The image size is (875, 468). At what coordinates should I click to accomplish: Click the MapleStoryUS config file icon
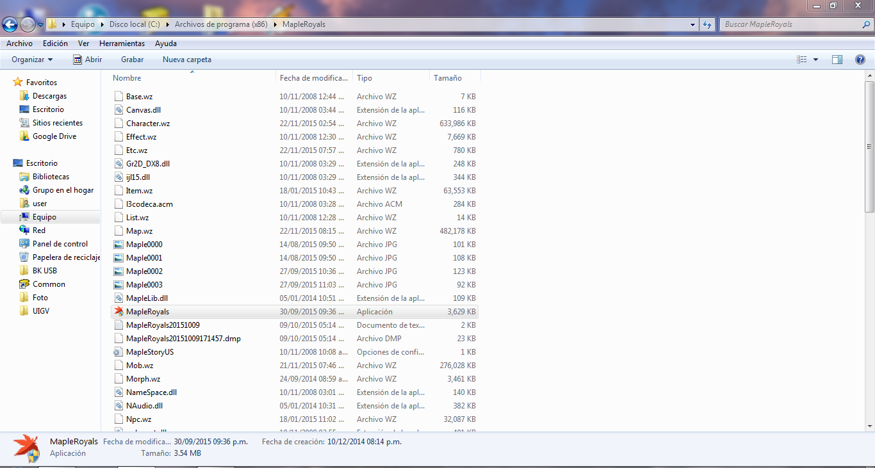pyautogui.click(x=118, y=352)
